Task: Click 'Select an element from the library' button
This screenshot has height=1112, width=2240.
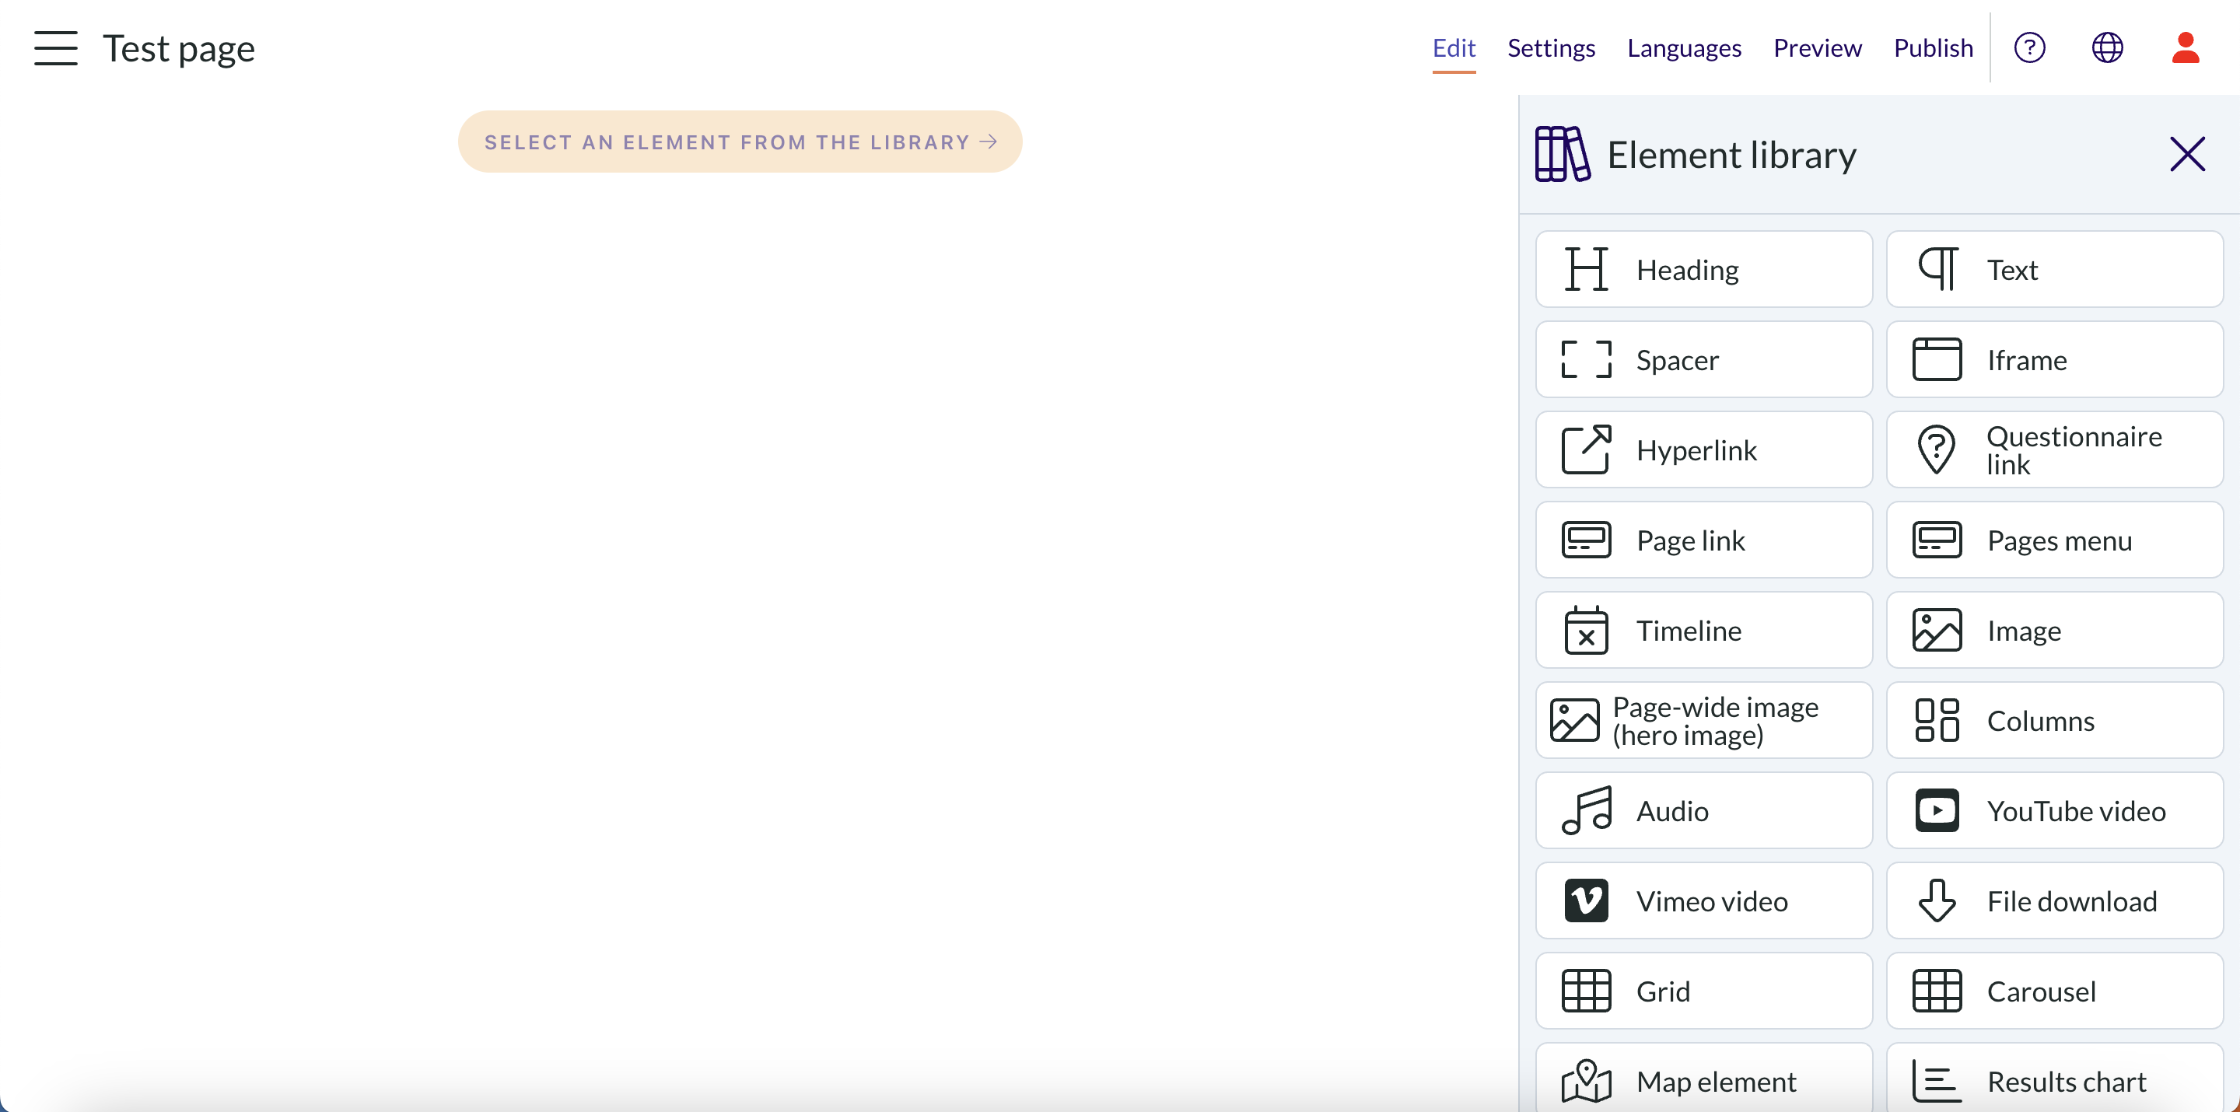Action: 740,142
